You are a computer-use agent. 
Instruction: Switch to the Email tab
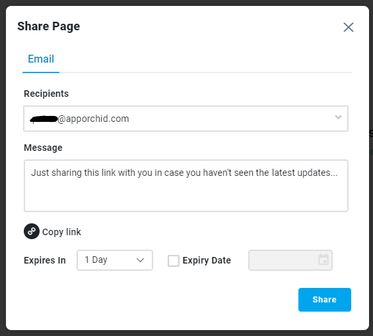click(x=41, y=59)
